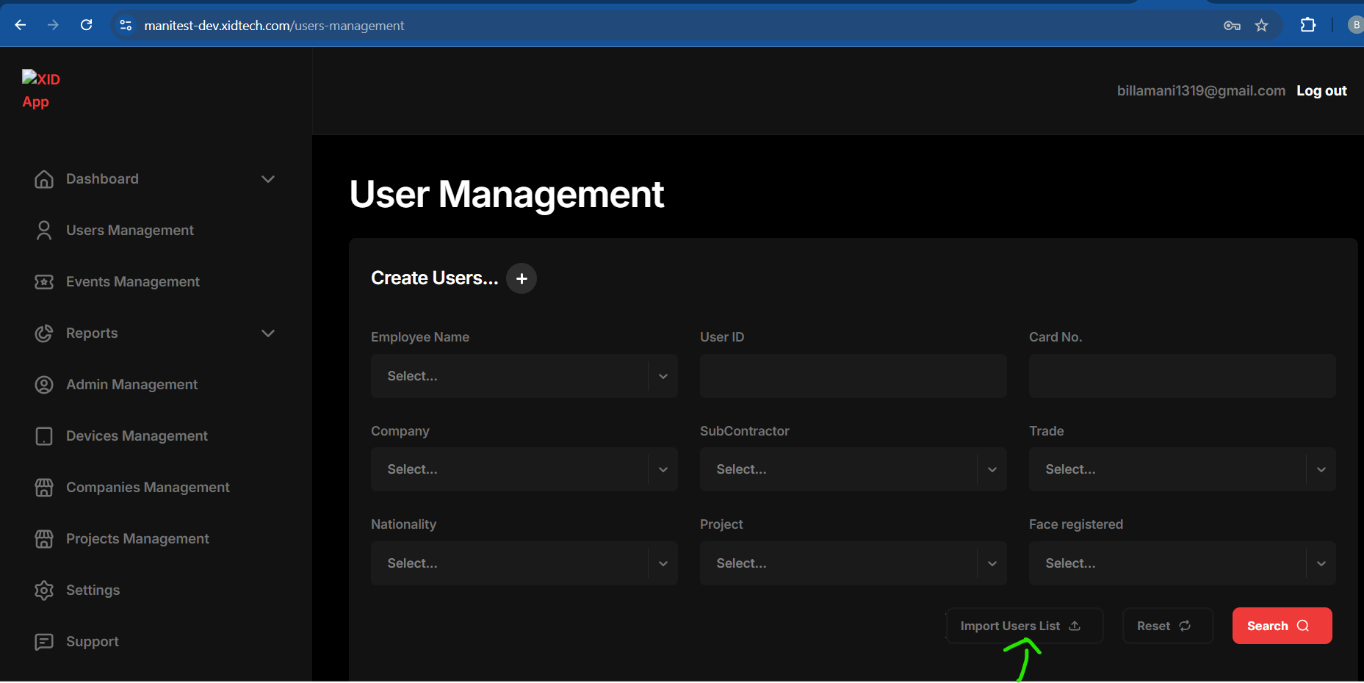Click the Log out link
Viewport: 1364px width, 683px height.
tap(1321, 90)
